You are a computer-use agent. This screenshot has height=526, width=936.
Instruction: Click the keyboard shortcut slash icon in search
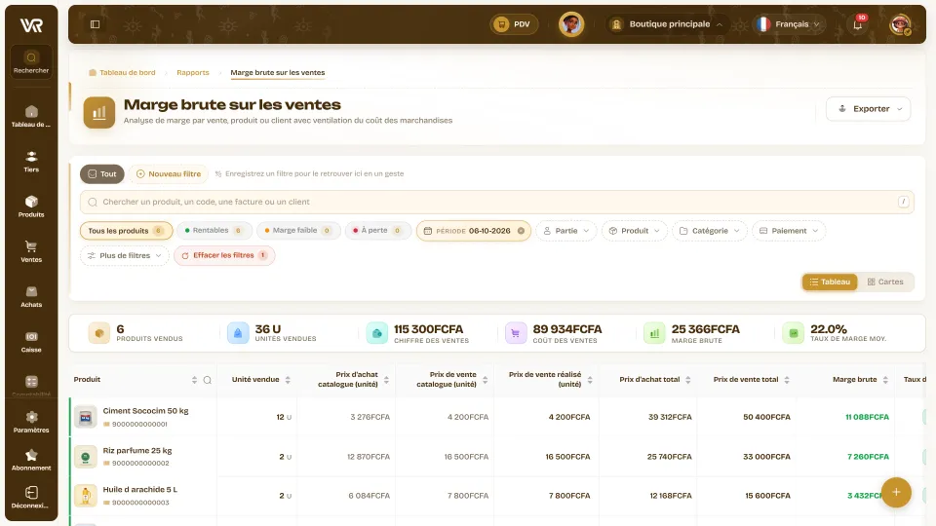point(903,202)
